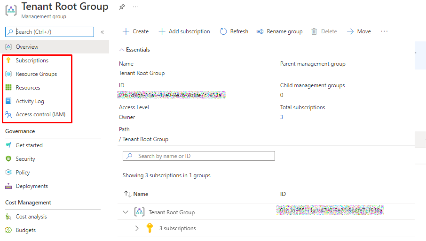This screenshot has height=241, width=426.
Task: Select Overview in the left menu
Action: coord(27,47)
